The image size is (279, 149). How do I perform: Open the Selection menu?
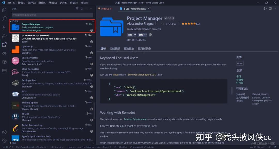pyautogui.click(x=32, y=3)
